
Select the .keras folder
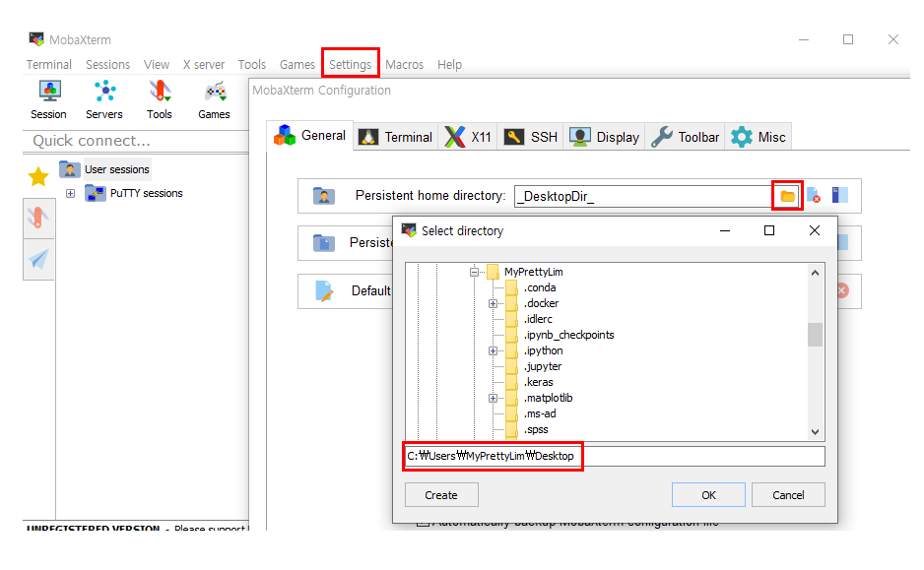coord(538,382)
